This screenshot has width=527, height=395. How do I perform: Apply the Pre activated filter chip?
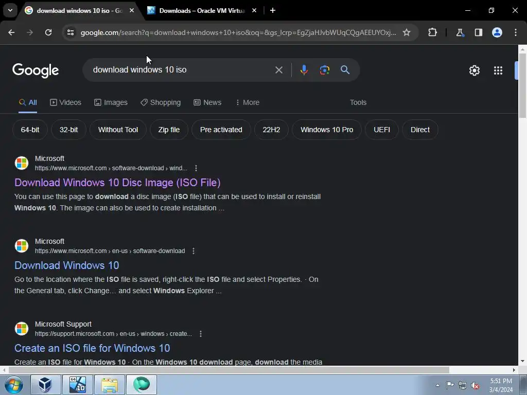coord(221,130)
